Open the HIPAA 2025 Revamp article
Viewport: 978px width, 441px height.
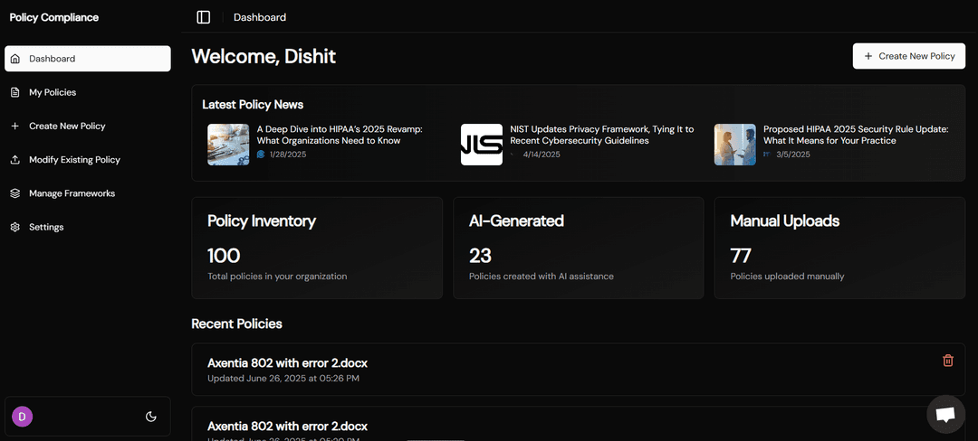[x=339, y=135]
